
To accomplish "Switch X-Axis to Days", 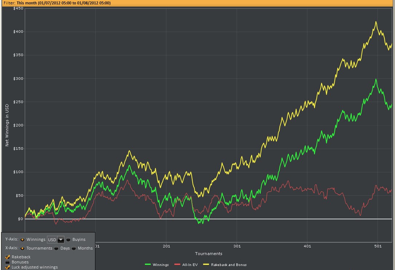I will pos(56,248).
